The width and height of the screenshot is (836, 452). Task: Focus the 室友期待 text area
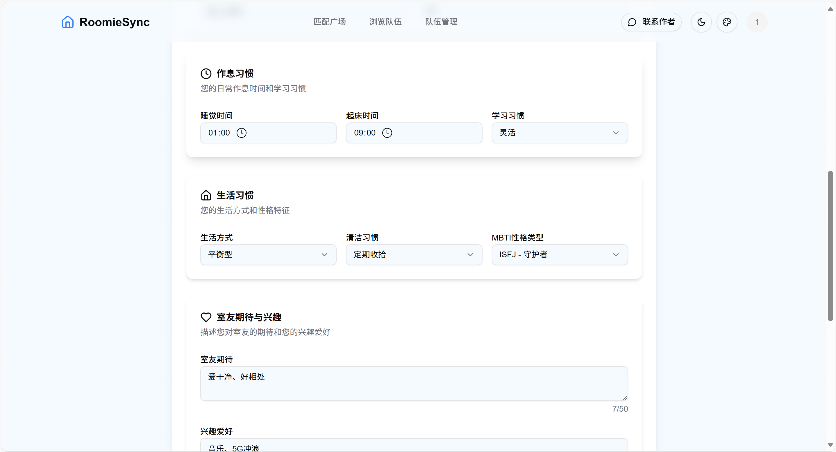(414, 384)
